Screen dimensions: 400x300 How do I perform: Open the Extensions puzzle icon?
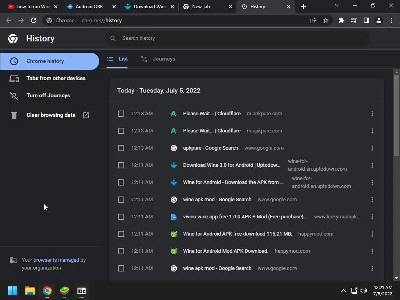tap(341, 20)
